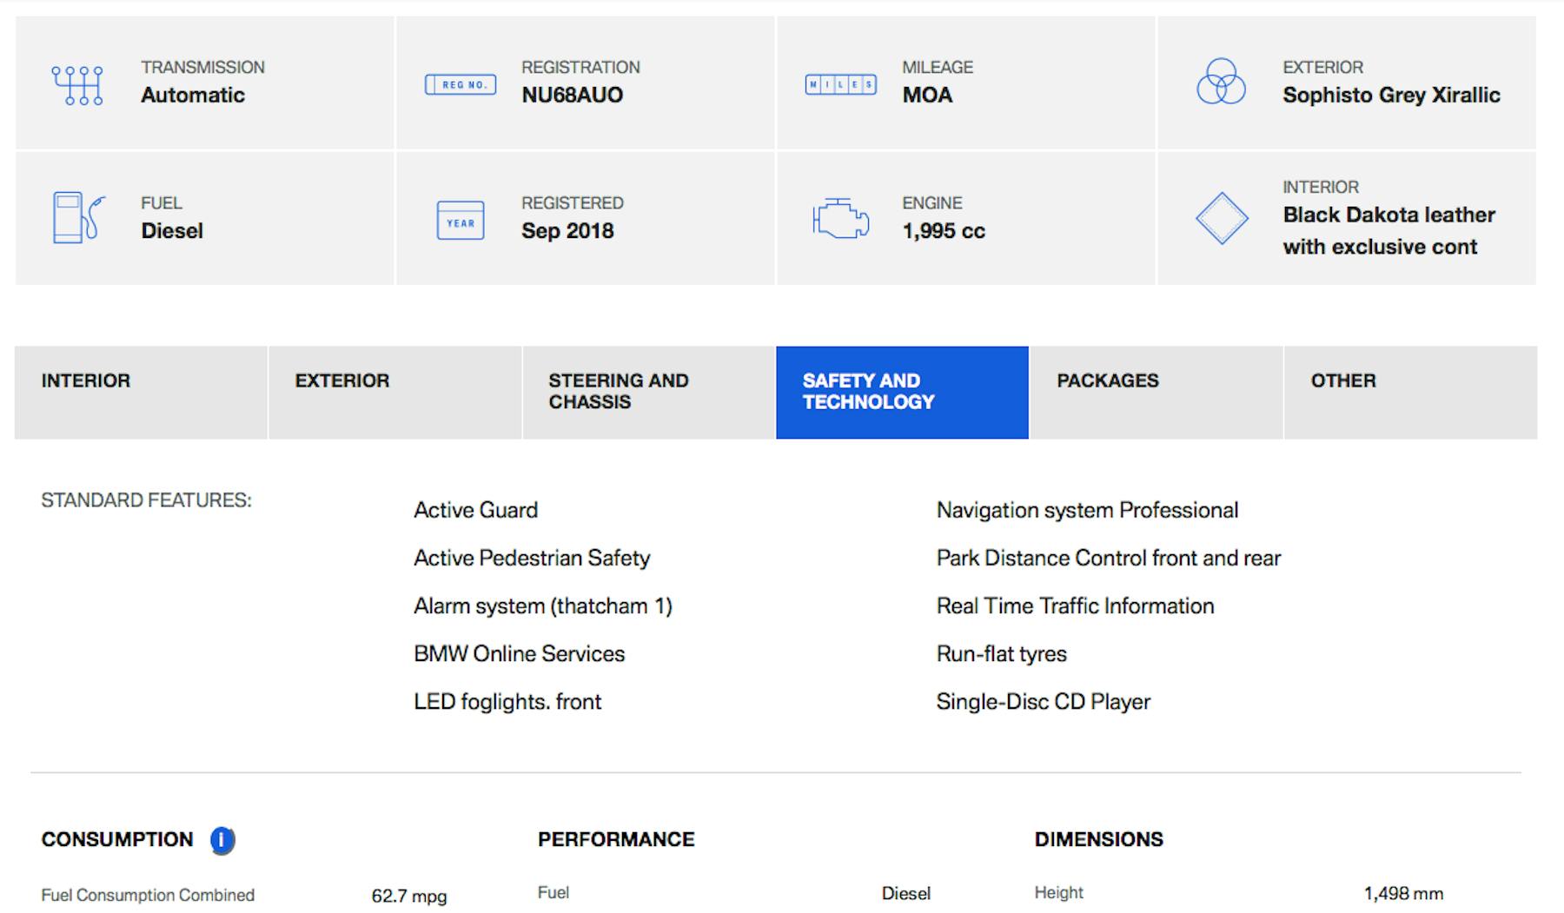Viewport: 1564px width, 913px height.
Task: Click the LED foglights. front feature
Action: tap(507, 701)
